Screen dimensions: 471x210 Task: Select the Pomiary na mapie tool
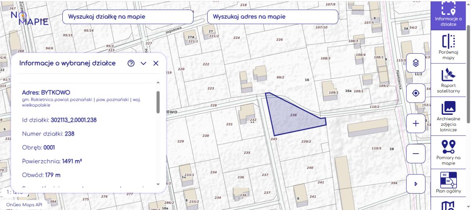pyautogui.click(x=448, y=152)
